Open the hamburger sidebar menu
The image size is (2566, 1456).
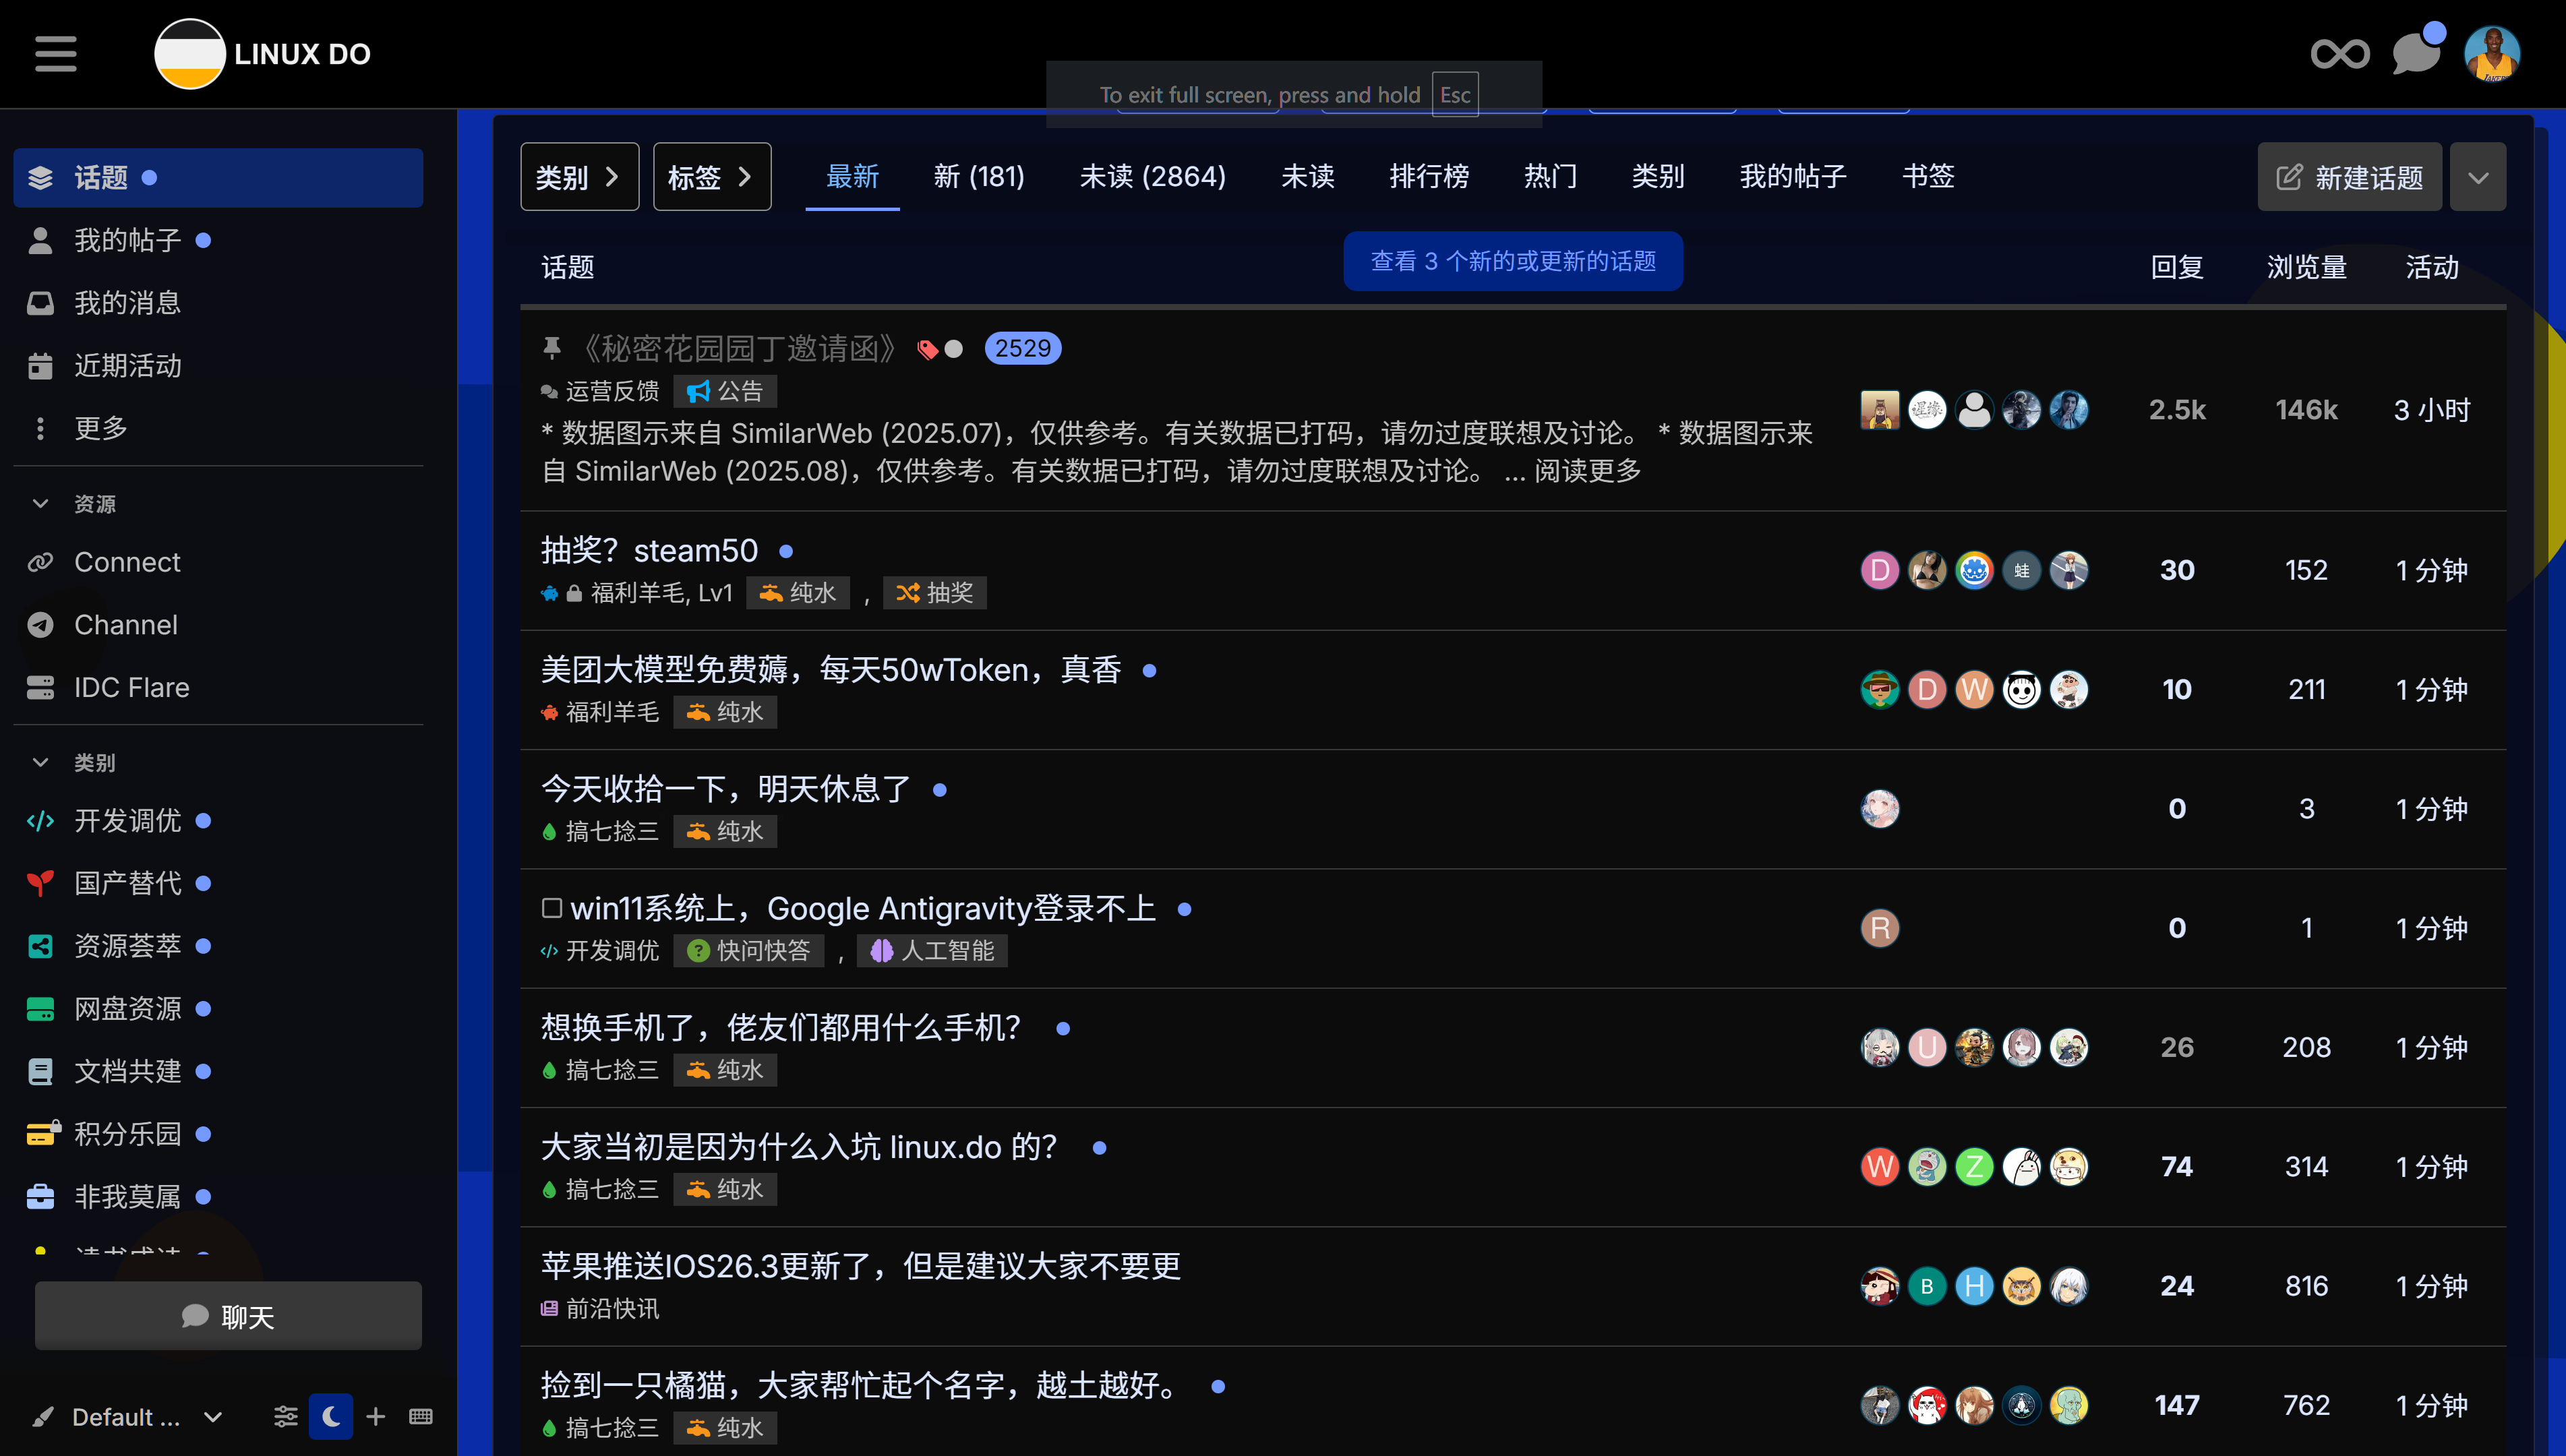pyautogui.click(x=55, y=54)
